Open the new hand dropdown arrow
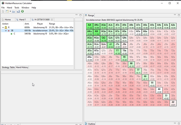The width and height of the screenshot is (181, 125). [10, 11]
